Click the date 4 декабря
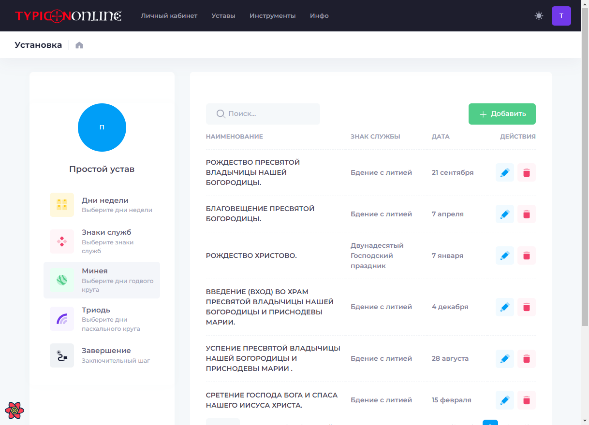The image size is (589, 425). 450,307
